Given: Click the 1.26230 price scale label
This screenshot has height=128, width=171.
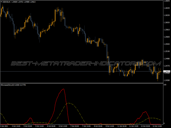Looking at the screenshot, I should (x=167, y=15).
